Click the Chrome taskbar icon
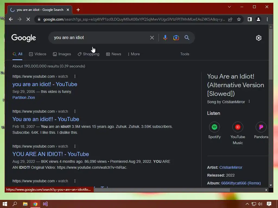 click(x=35, y=204)
